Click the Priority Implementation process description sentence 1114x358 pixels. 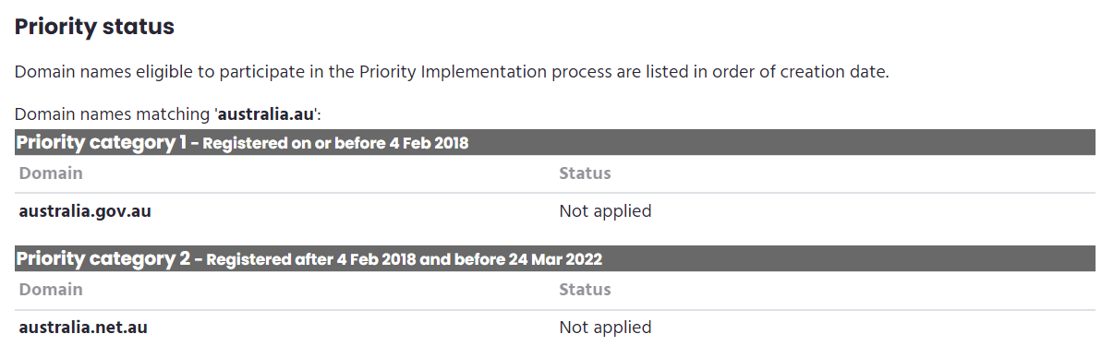click(452, 72)
